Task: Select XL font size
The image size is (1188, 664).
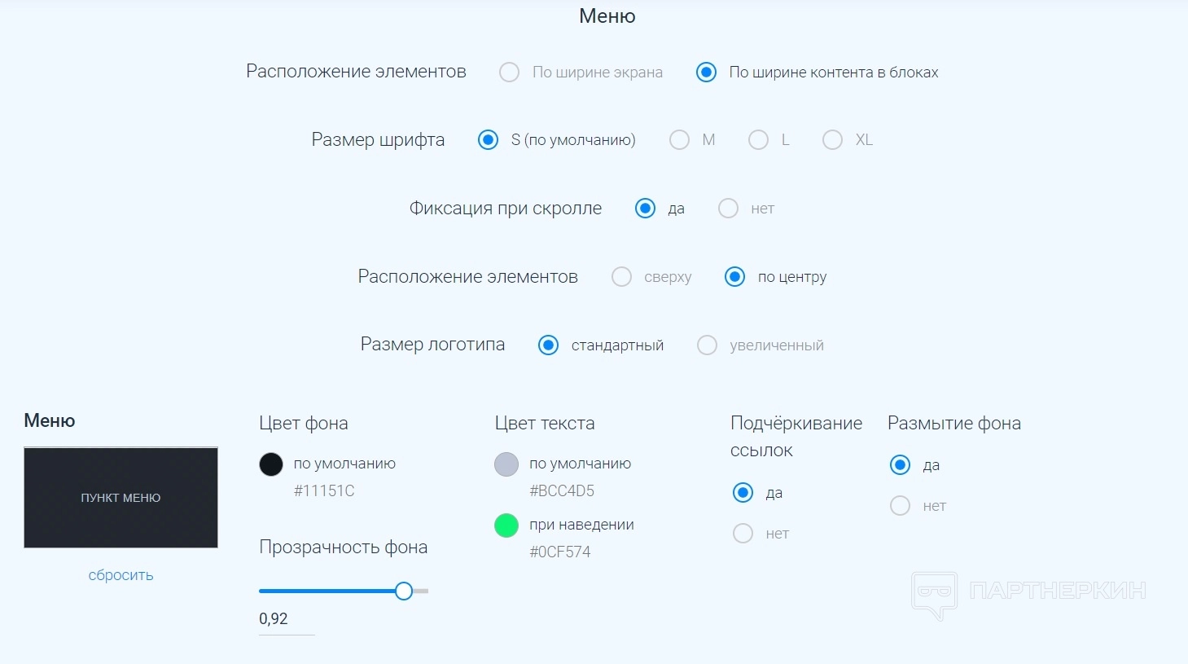Action: pyautogui.click(x=832, y=140)
